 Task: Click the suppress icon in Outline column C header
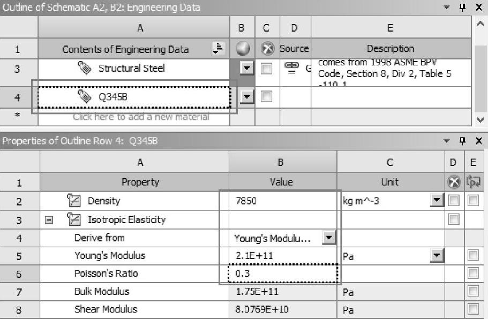pos(267,49)
